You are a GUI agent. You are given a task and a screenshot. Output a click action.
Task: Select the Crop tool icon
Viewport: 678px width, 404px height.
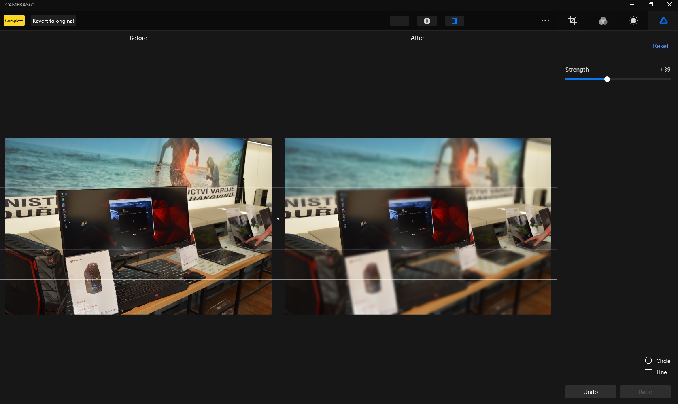(x=572, y=21)
